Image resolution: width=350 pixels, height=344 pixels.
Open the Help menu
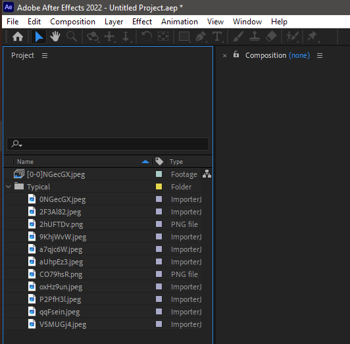[279, 22]
